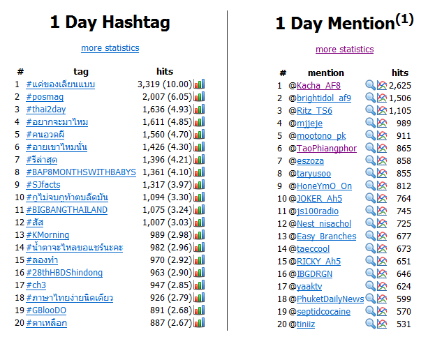Open bar chart icon beside #KMorning

[199, 234]
